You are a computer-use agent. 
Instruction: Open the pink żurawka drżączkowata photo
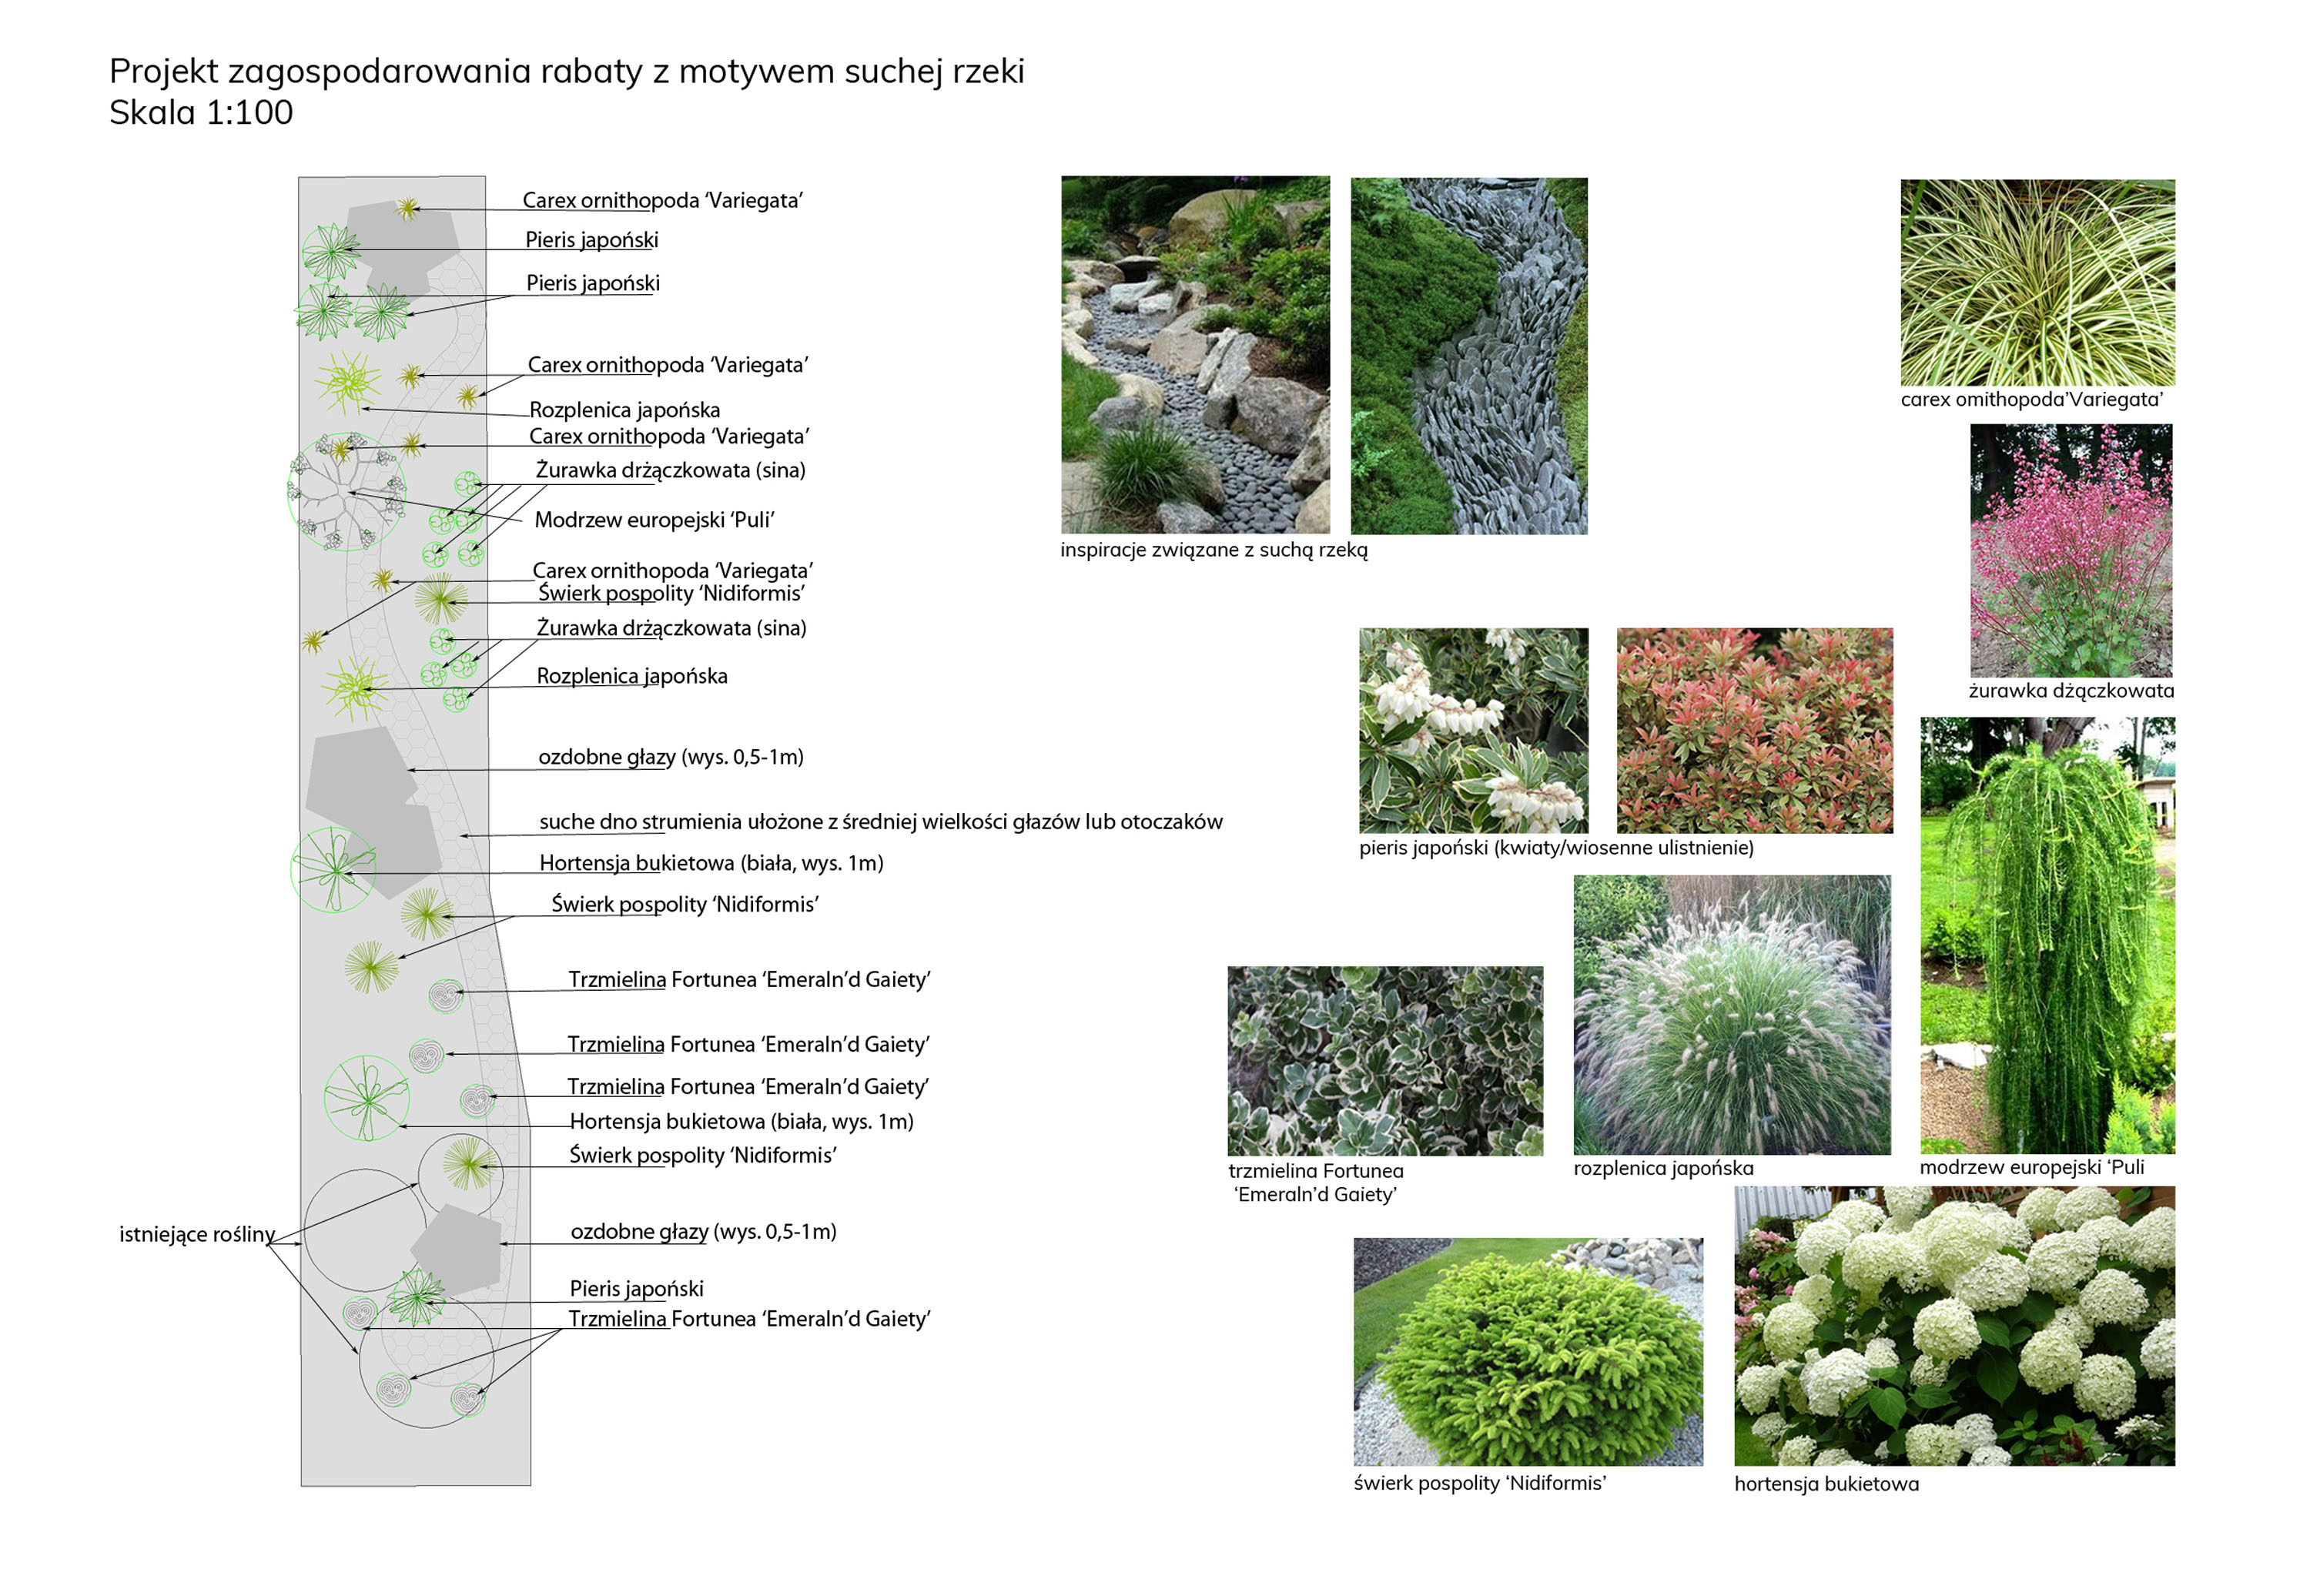pyautogui.click(x=2070, y=549)
